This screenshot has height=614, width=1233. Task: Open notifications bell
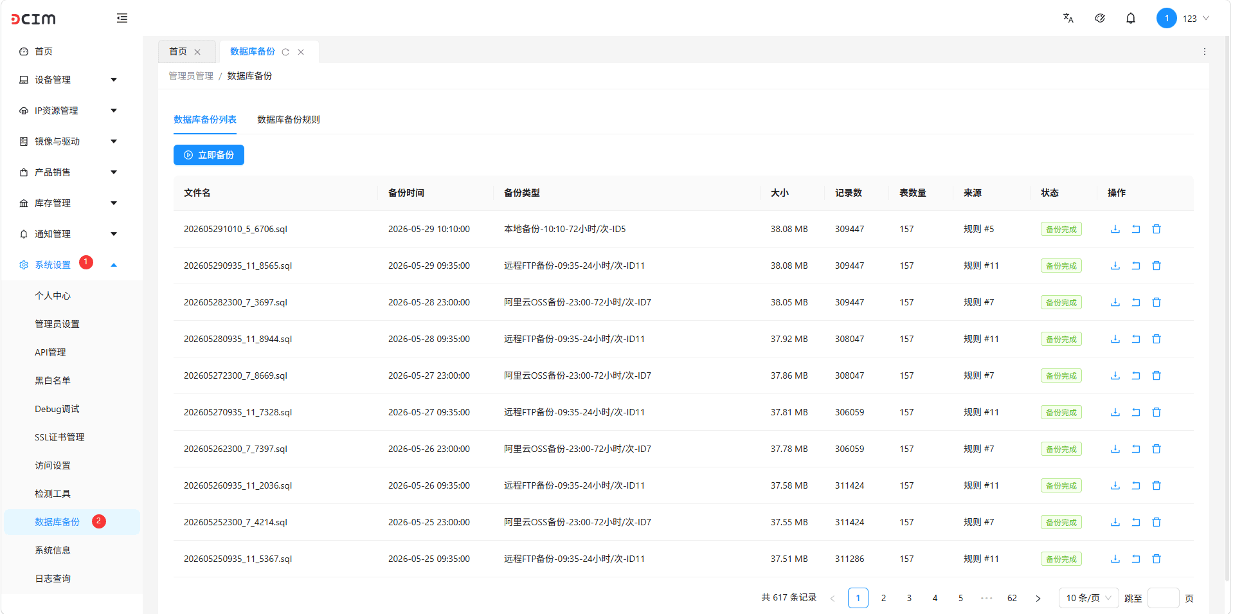pos(1130,18)
